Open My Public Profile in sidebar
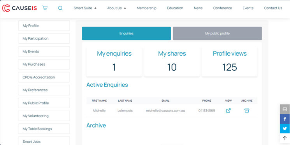290x145 pixels. [44, 103]
